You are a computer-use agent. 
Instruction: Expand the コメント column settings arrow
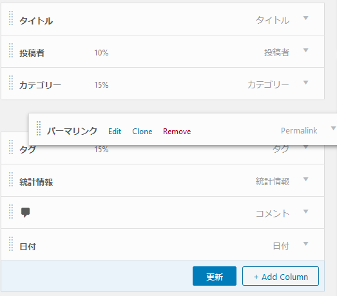click(x=305, y=212)
